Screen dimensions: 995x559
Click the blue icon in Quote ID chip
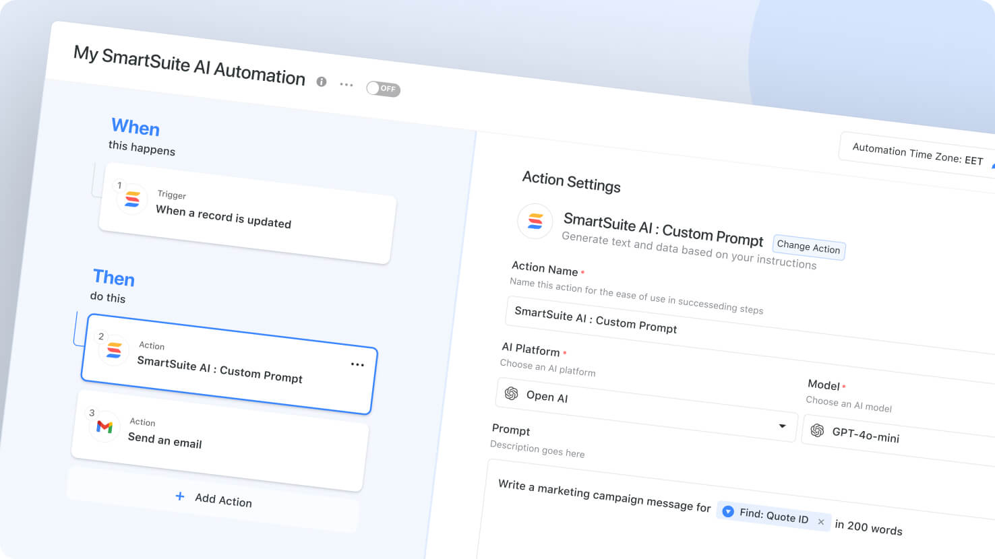click(x=728, y=512)
